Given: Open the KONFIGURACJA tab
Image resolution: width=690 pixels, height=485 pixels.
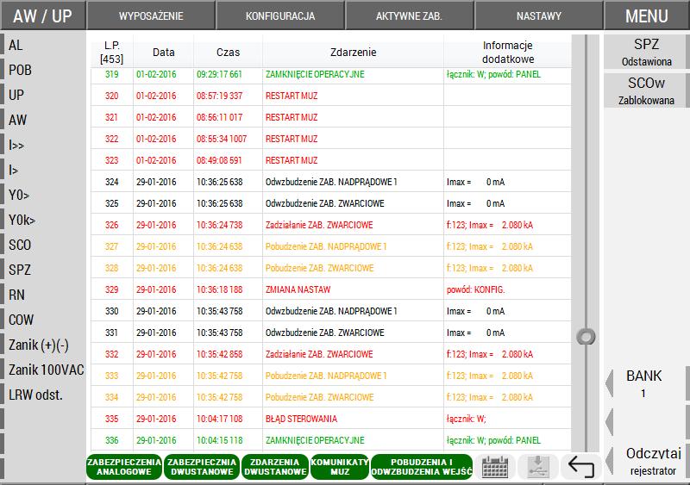Looking at the screenshot, I should coord(280,16).
